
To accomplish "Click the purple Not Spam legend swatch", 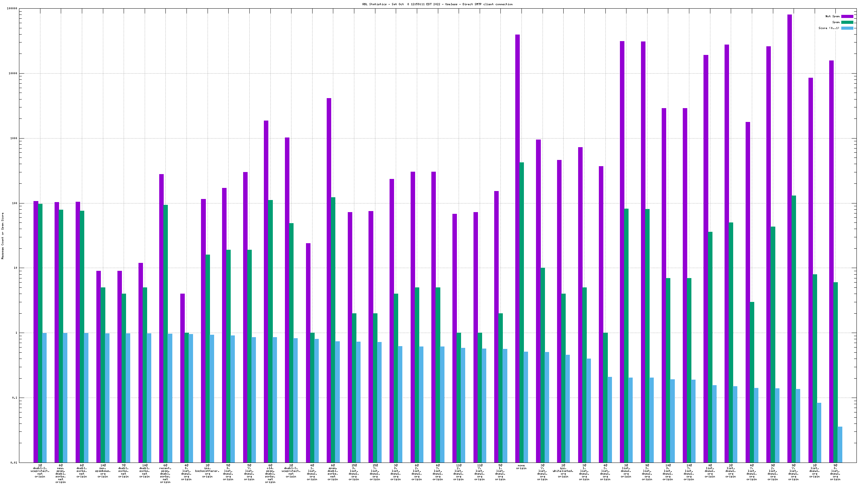I will 847,16.
